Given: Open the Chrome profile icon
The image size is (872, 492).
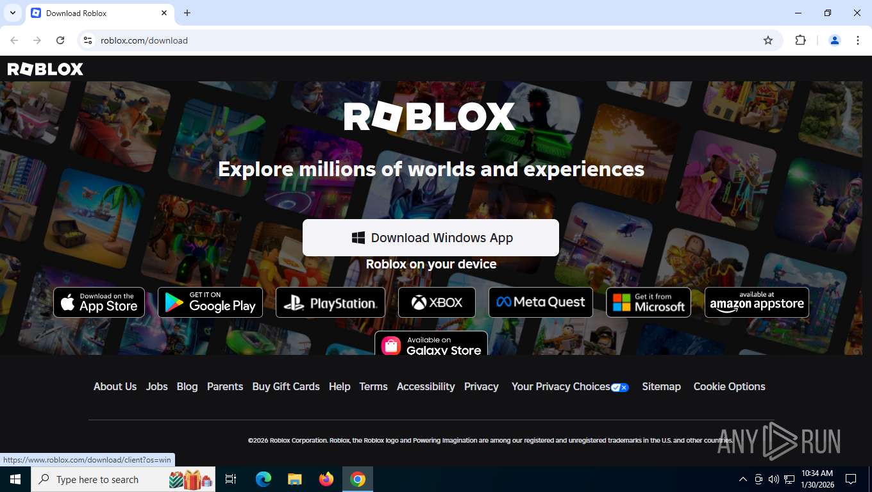Looking at the screenshot, I should click(835, 40).
